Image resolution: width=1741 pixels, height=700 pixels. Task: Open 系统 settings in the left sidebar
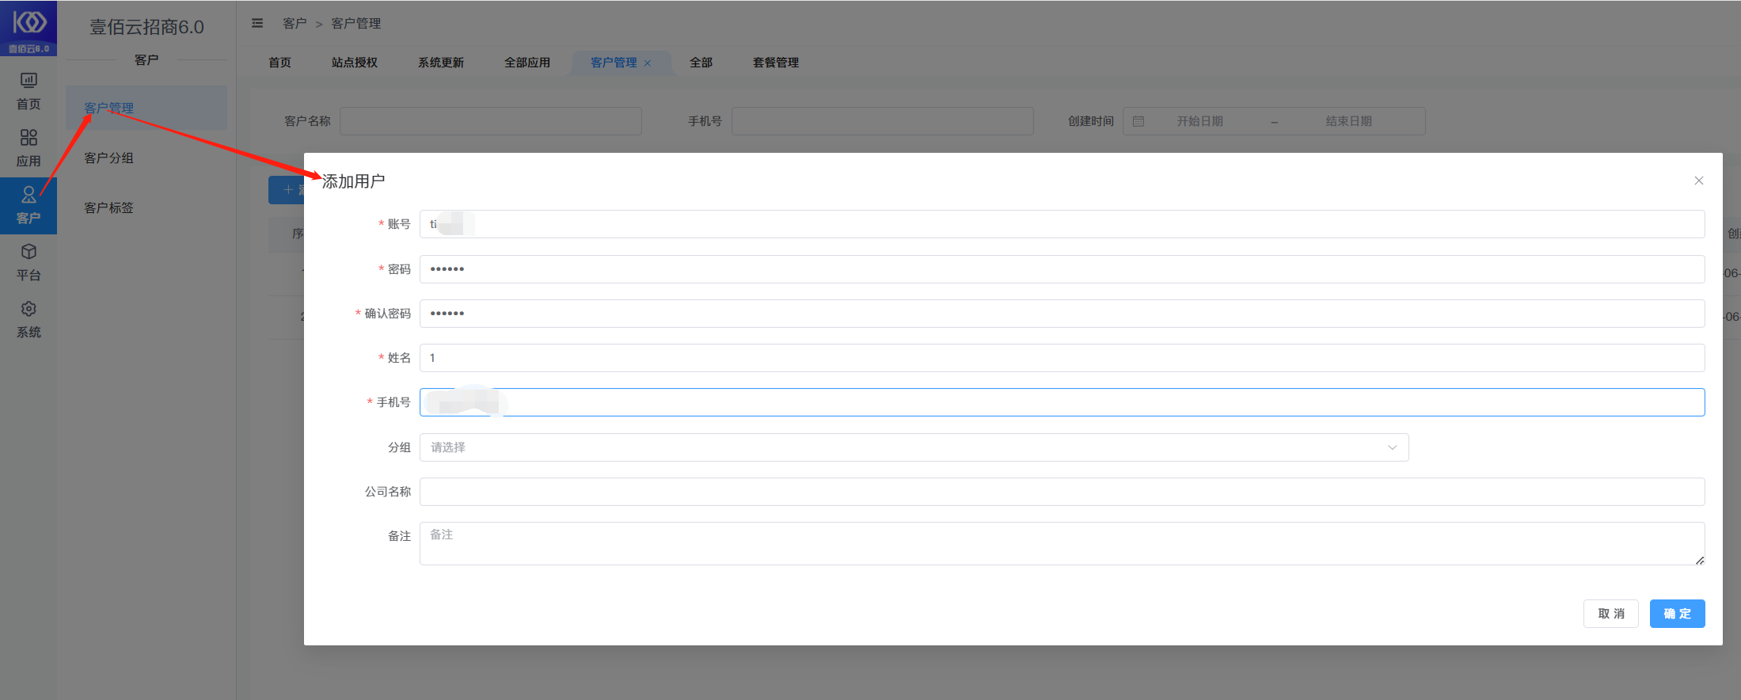(29, 319)
